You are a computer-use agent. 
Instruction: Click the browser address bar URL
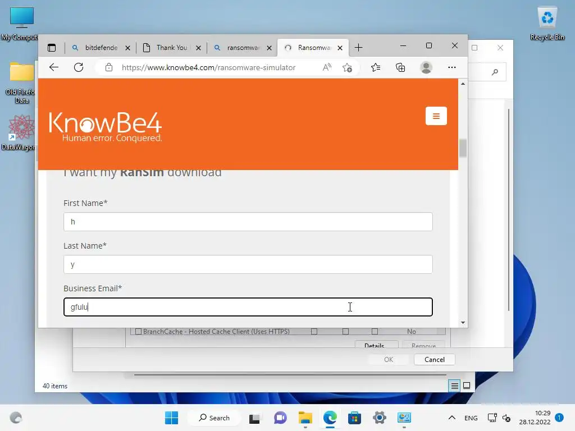point(208,67)
